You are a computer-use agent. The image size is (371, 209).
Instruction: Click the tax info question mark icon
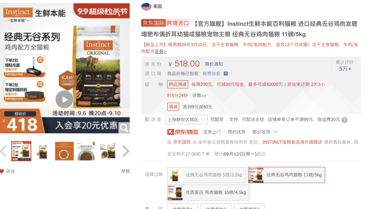click(x=226, y=74)
